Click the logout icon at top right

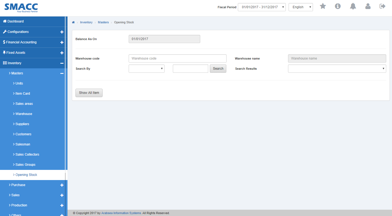[382, 6]
